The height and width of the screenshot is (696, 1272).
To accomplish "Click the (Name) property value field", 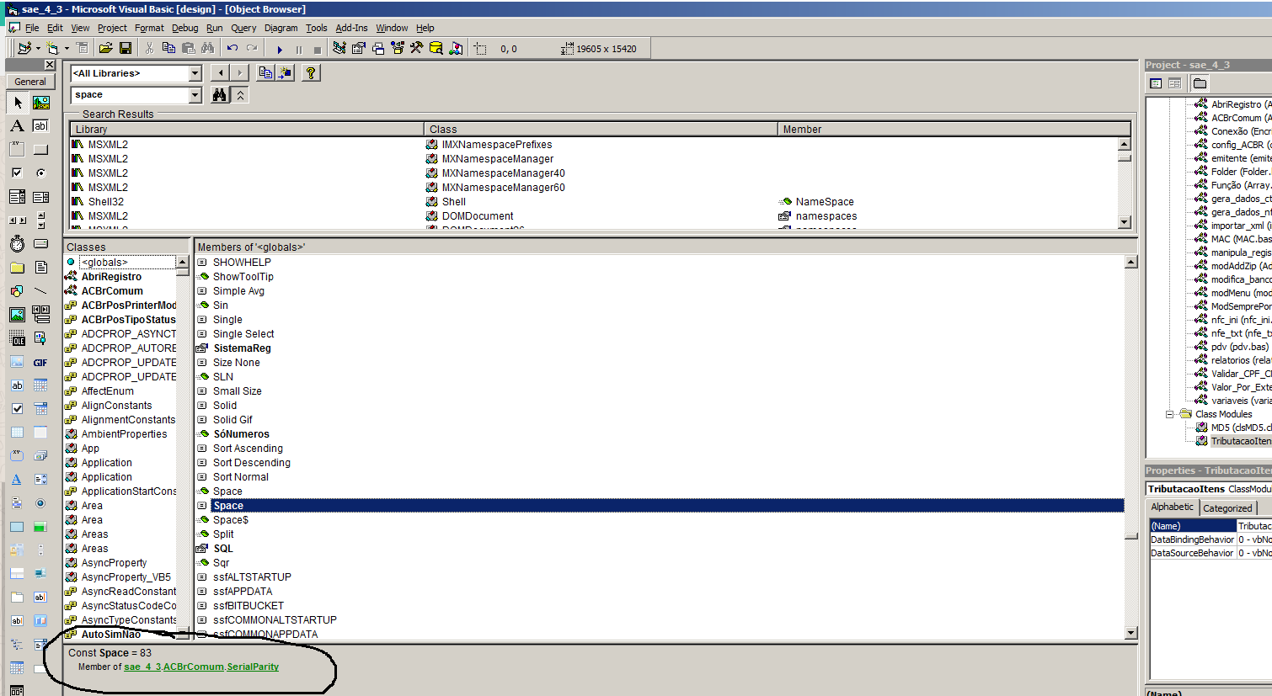I will [x=1254, y=526].
